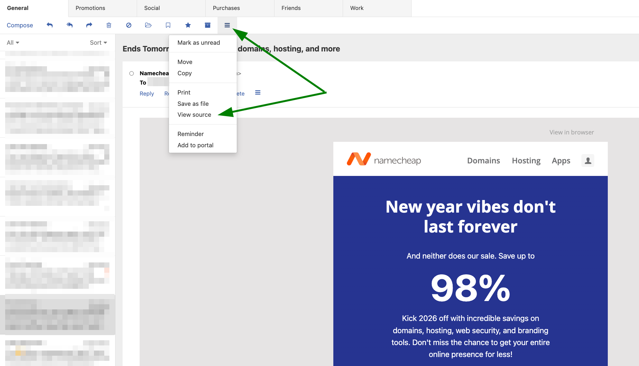The image size is (639, 366).
Task: Choose View source from the menu
Action: (194, 115)
